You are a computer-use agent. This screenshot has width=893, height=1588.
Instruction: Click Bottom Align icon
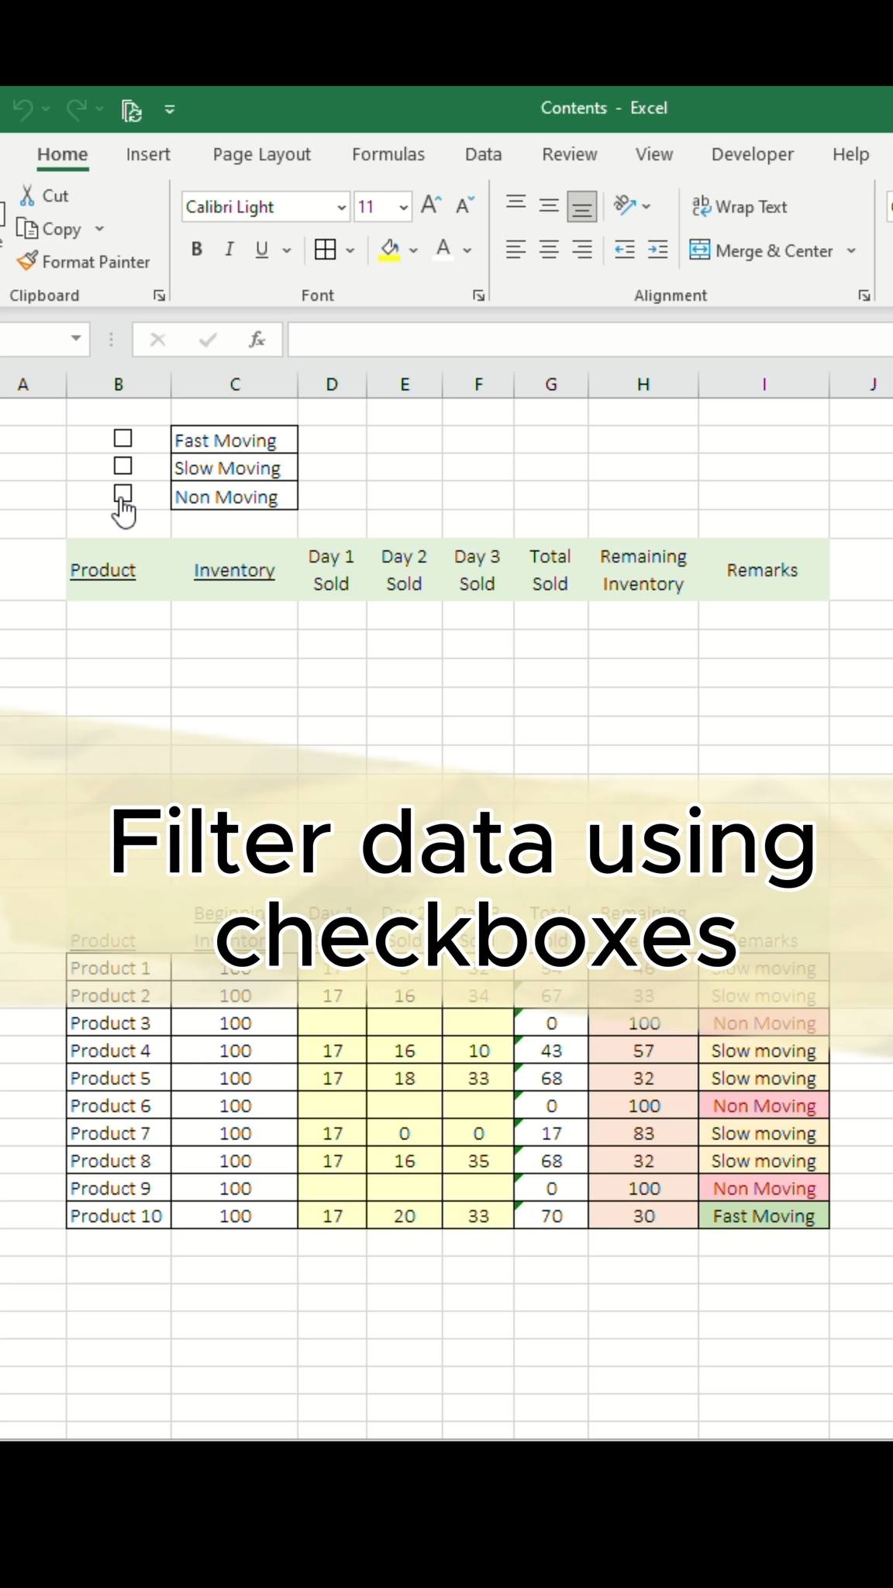click(x=582, y=206)
